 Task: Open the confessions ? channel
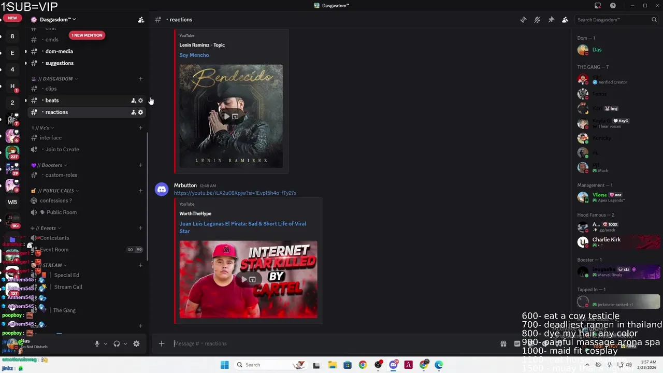coord(56,200)
